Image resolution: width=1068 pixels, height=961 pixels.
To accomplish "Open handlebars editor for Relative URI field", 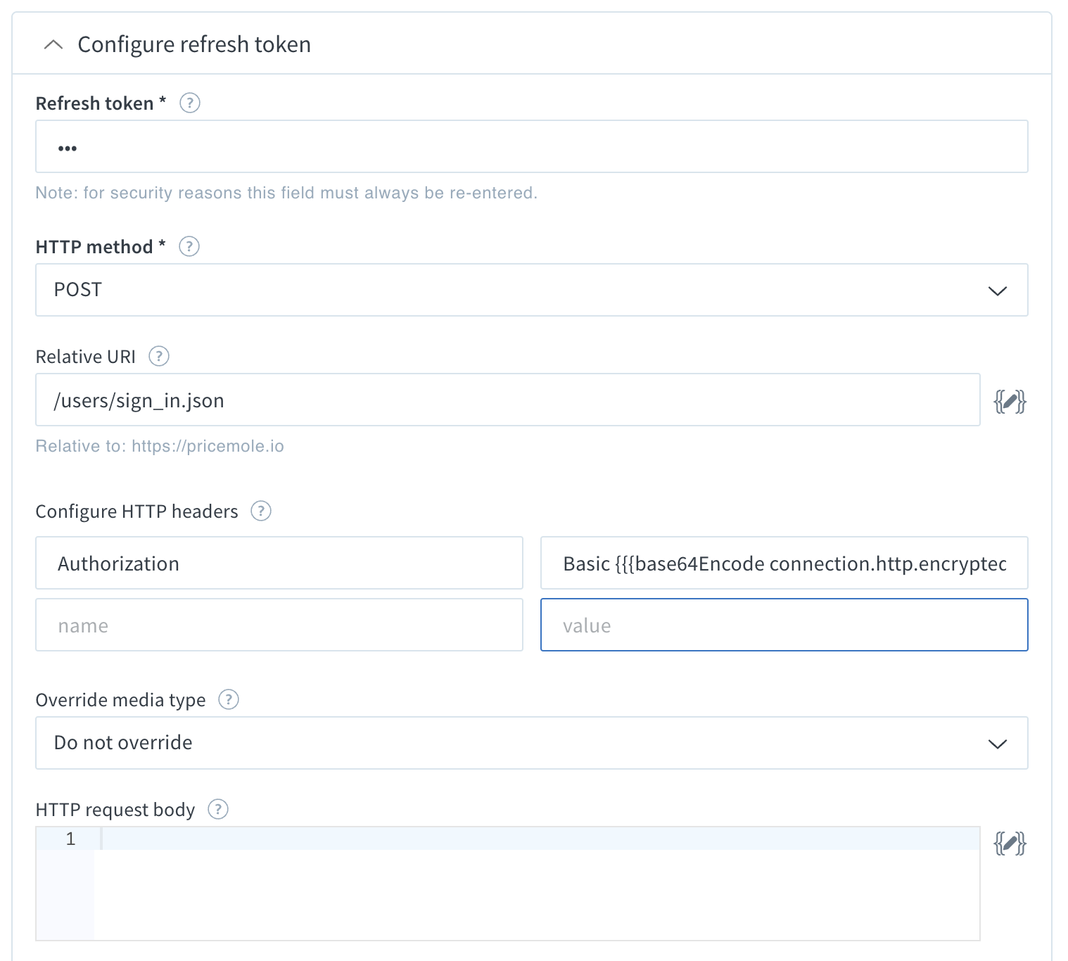I will 1010,401.
